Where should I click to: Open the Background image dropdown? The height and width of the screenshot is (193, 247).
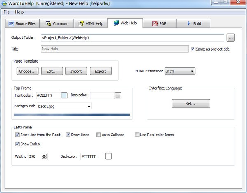coord(89,106)
